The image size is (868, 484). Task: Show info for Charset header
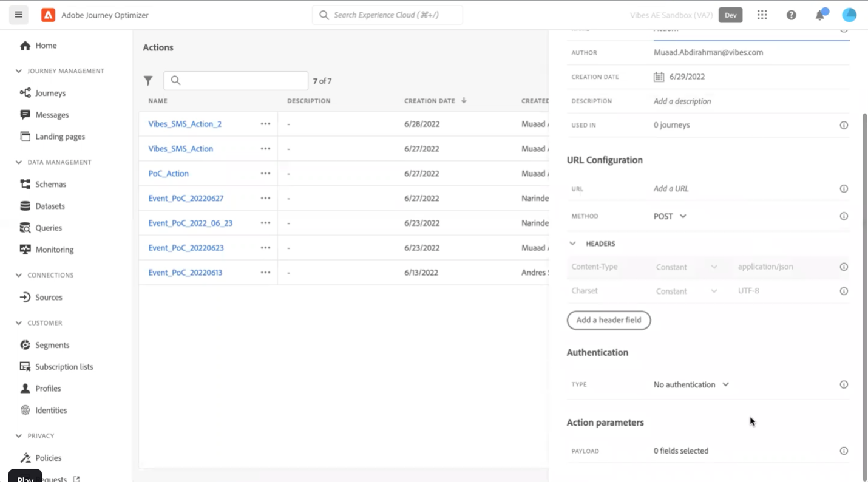click(844, 291)
